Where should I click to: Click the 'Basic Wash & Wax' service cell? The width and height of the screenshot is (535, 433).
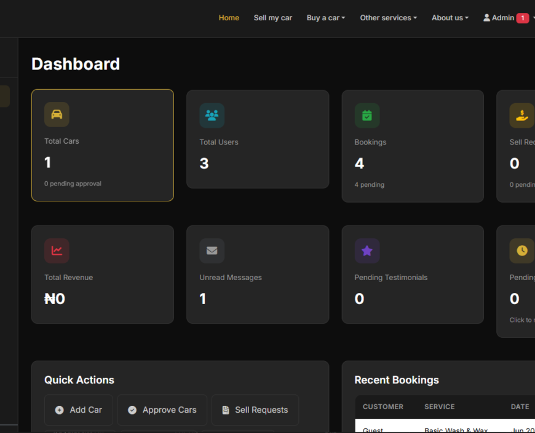[456, 430]
